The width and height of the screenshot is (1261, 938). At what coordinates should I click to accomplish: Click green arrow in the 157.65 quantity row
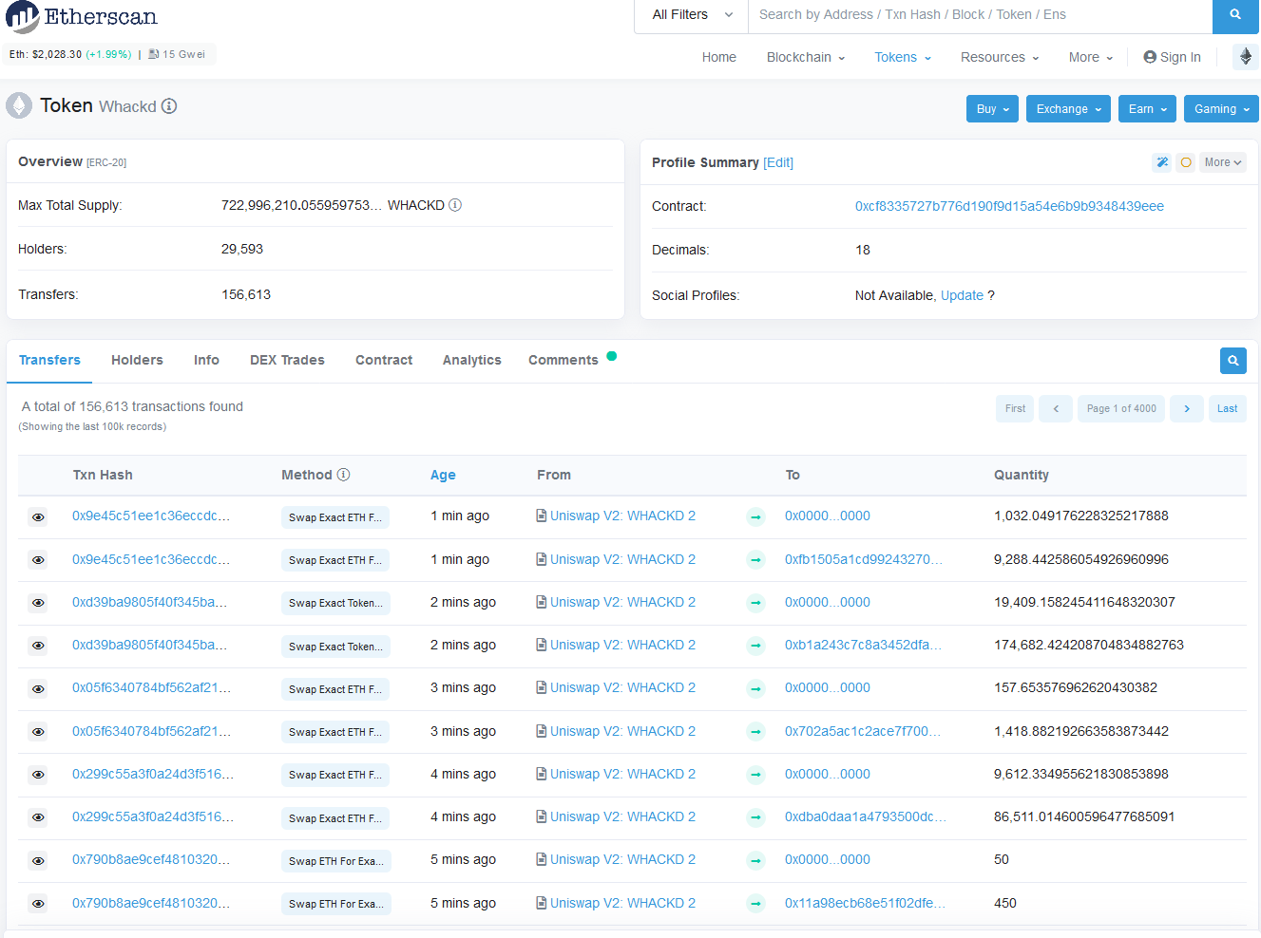click(x=755, y=688)
